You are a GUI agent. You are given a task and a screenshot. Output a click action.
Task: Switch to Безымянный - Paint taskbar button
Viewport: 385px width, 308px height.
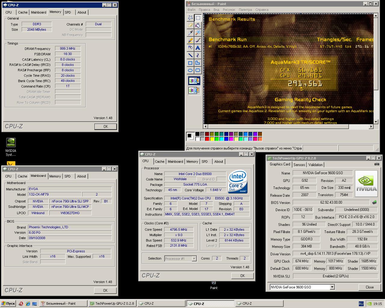point(63,303)
